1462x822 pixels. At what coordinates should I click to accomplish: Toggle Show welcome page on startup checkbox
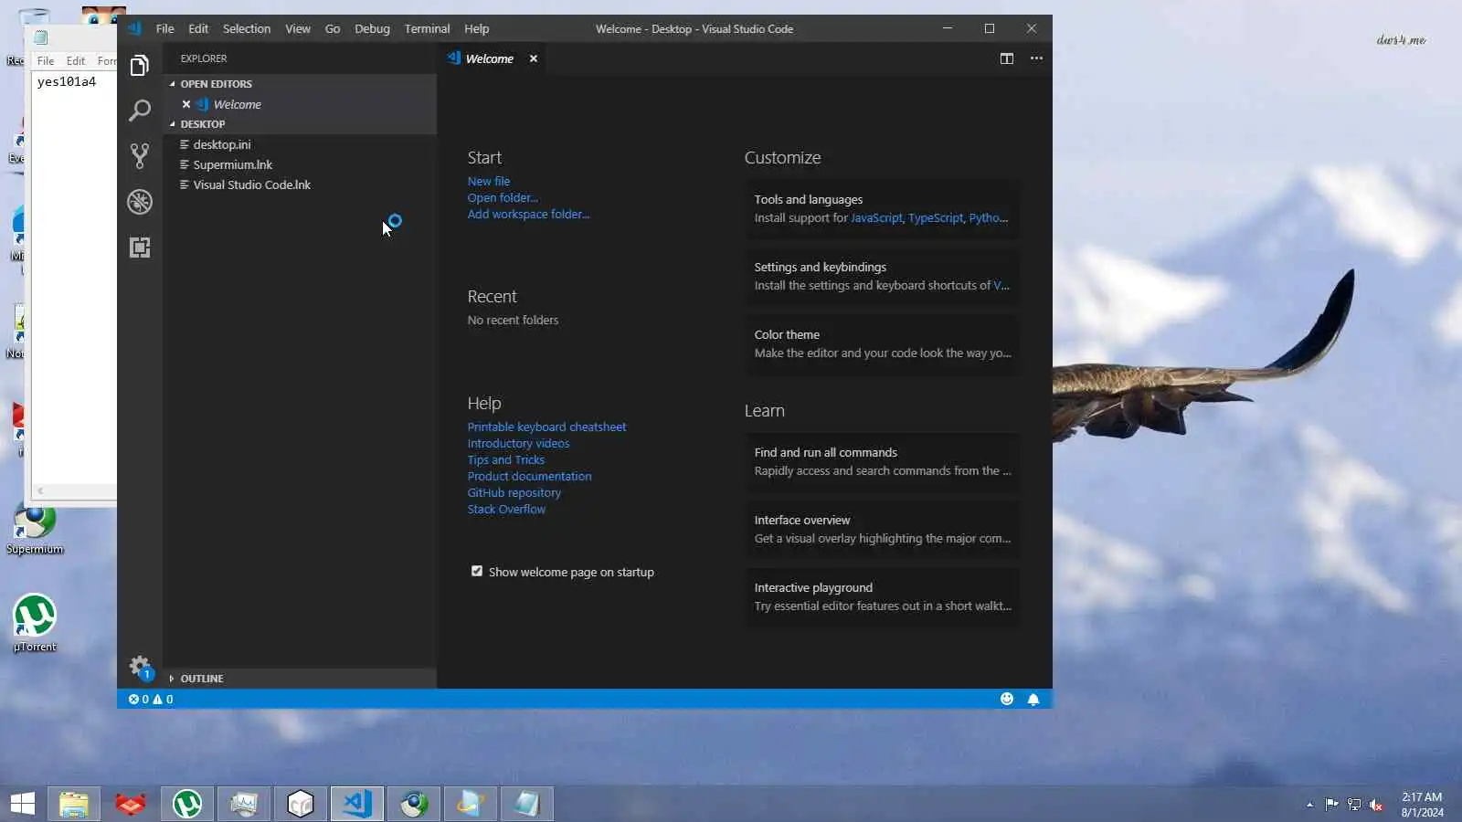pos(477,571)
